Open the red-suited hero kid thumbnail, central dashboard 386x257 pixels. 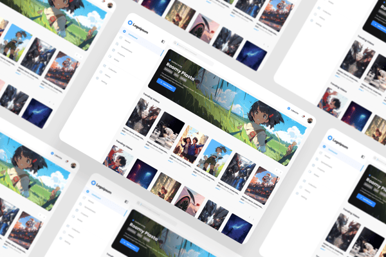coord(118,161)
